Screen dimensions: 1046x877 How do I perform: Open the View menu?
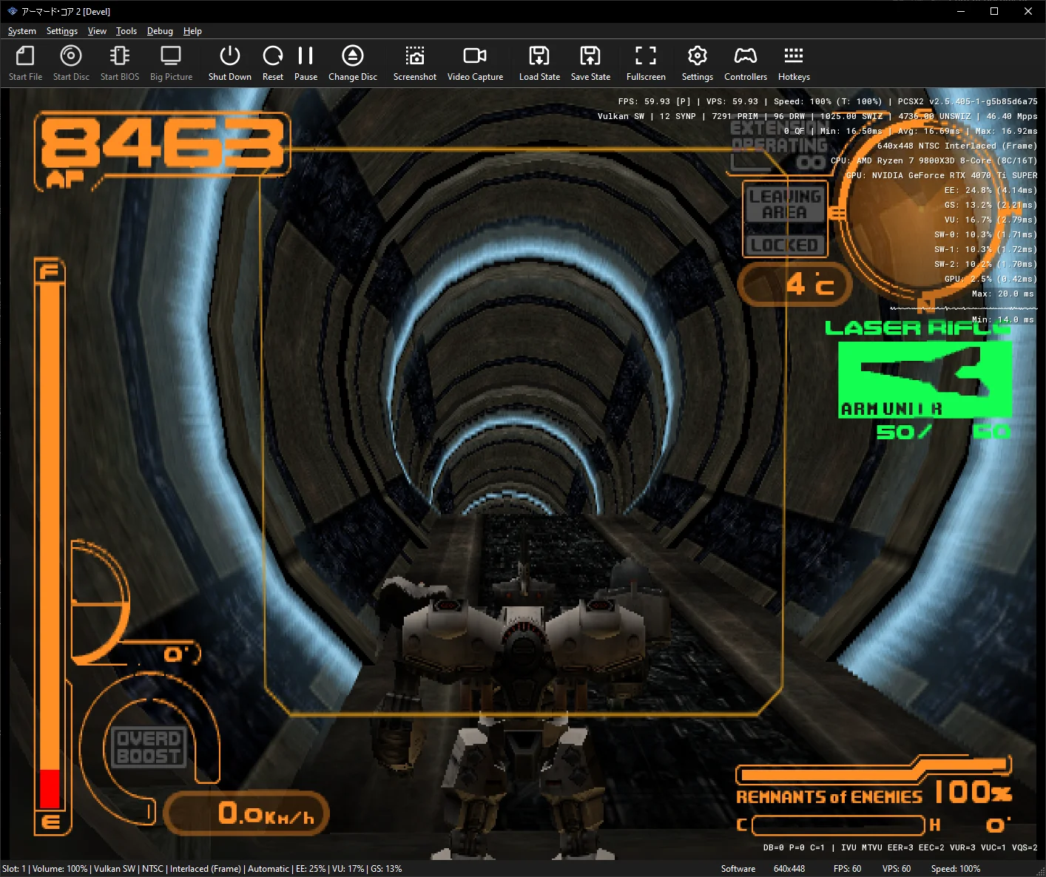(97, 31)
